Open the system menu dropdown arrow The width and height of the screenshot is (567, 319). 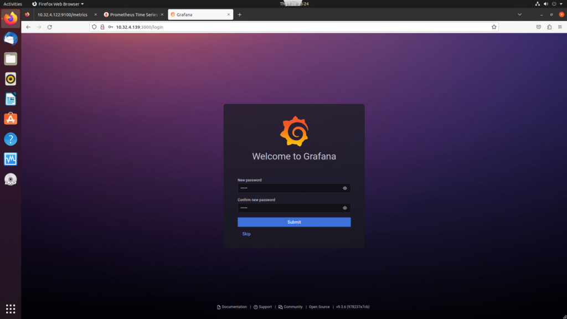pyautogui.click(x=561, y=4)
